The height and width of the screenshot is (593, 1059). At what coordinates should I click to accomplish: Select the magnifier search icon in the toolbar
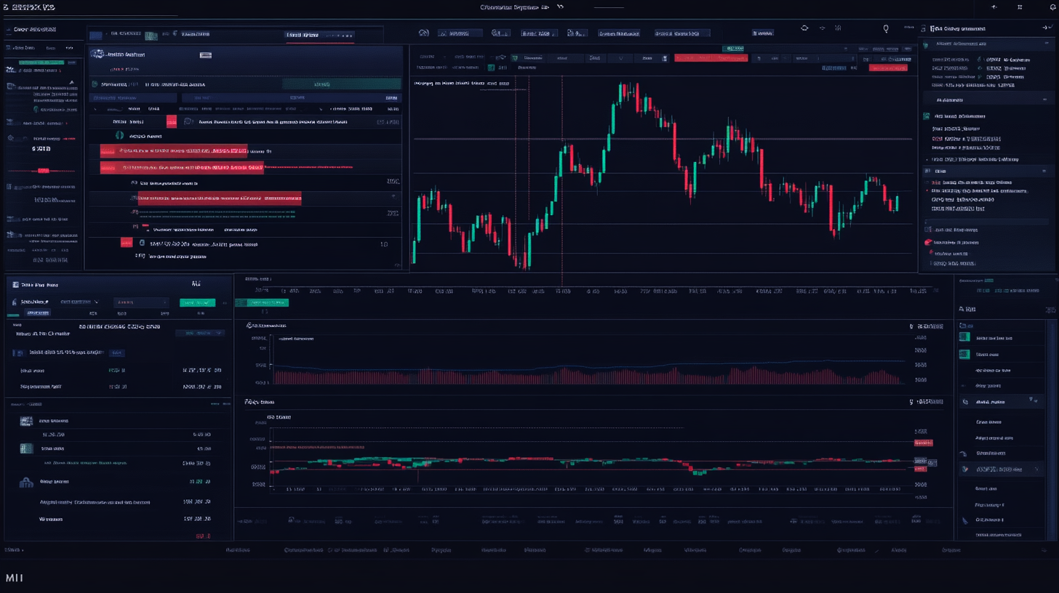click(886, 28)
